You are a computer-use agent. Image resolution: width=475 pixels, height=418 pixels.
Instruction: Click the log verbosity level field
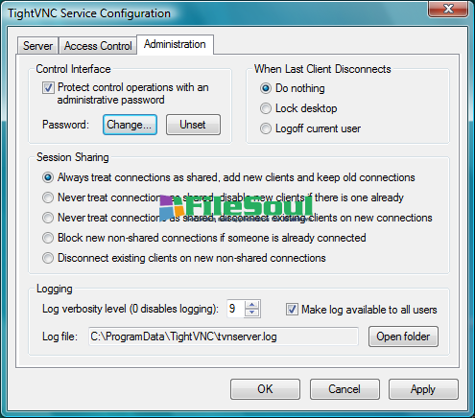[x=236, y=309]
